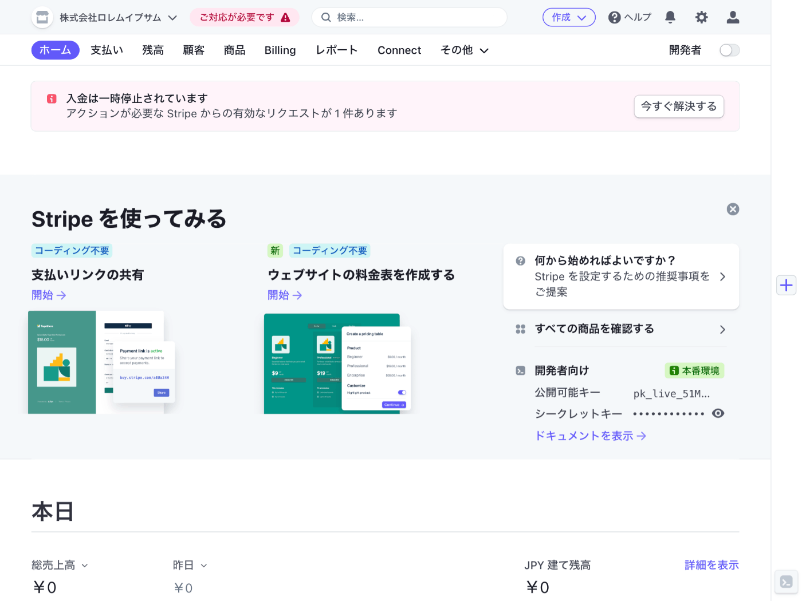
Task: Open すべての商品を確認する
Action: (x=621, y=329)
